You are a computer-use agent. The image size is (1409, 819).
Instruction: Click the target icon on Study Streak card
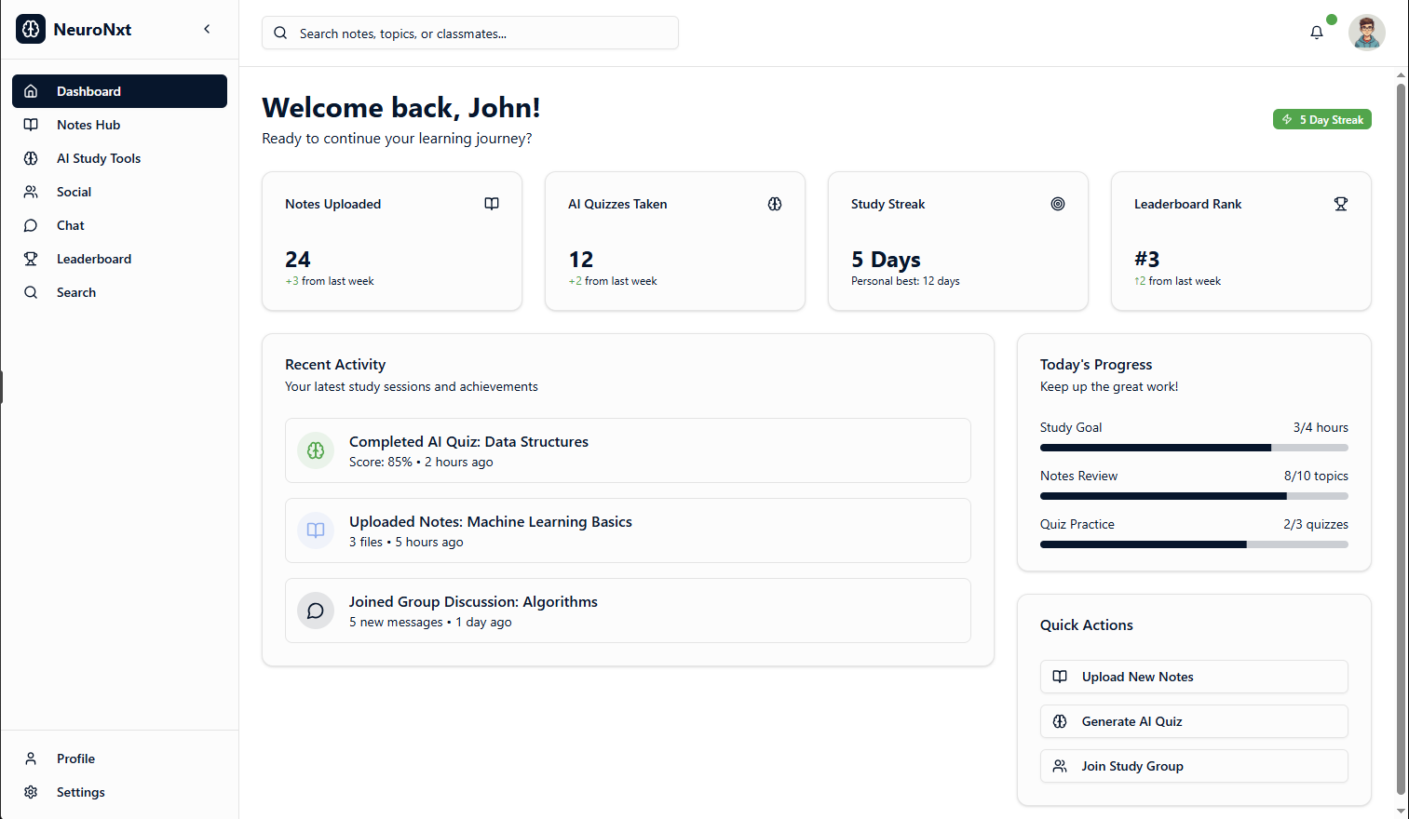(x=1057, y=204)
